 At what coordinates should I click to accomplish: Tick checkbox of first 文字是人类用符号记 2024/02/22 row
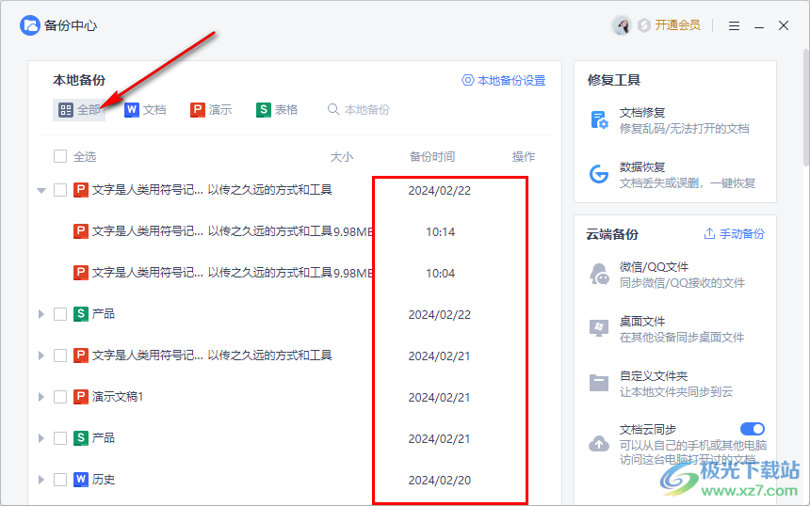[60, 190]
